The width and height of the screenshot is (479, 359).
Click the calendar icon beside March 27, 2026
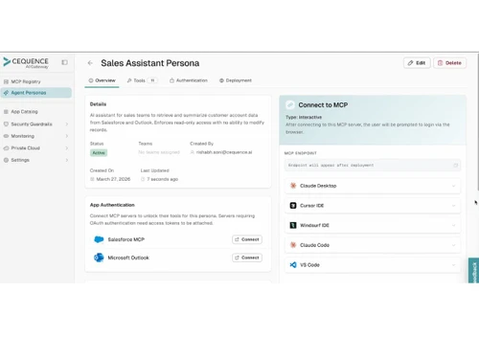tap(92, 179)
